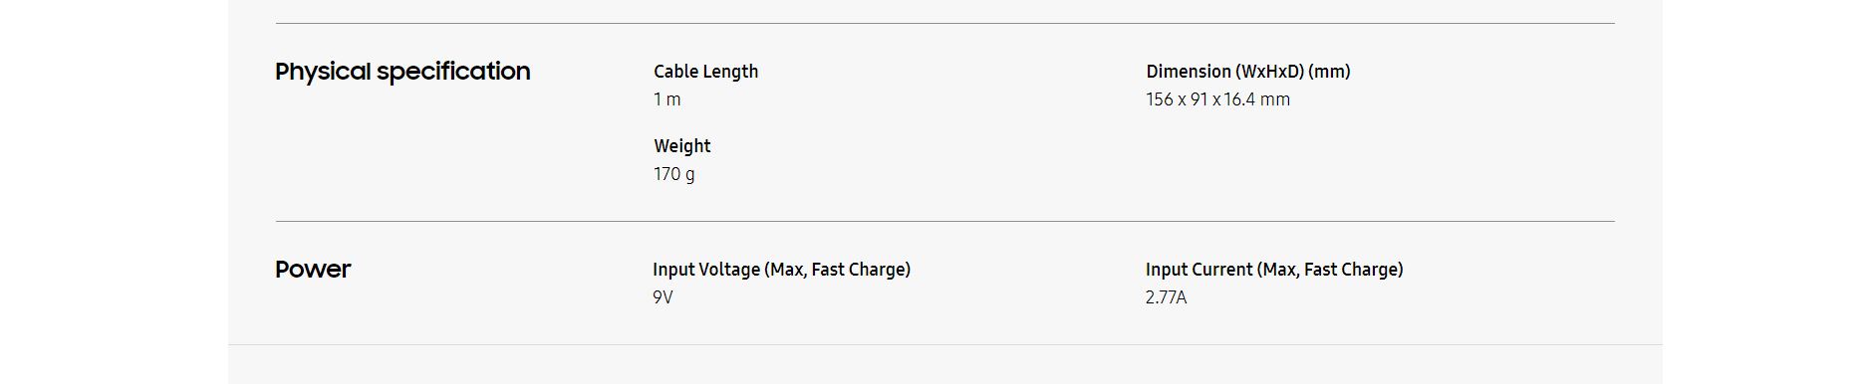Click the empty white margin left of specs

click(x=114, y=192)
